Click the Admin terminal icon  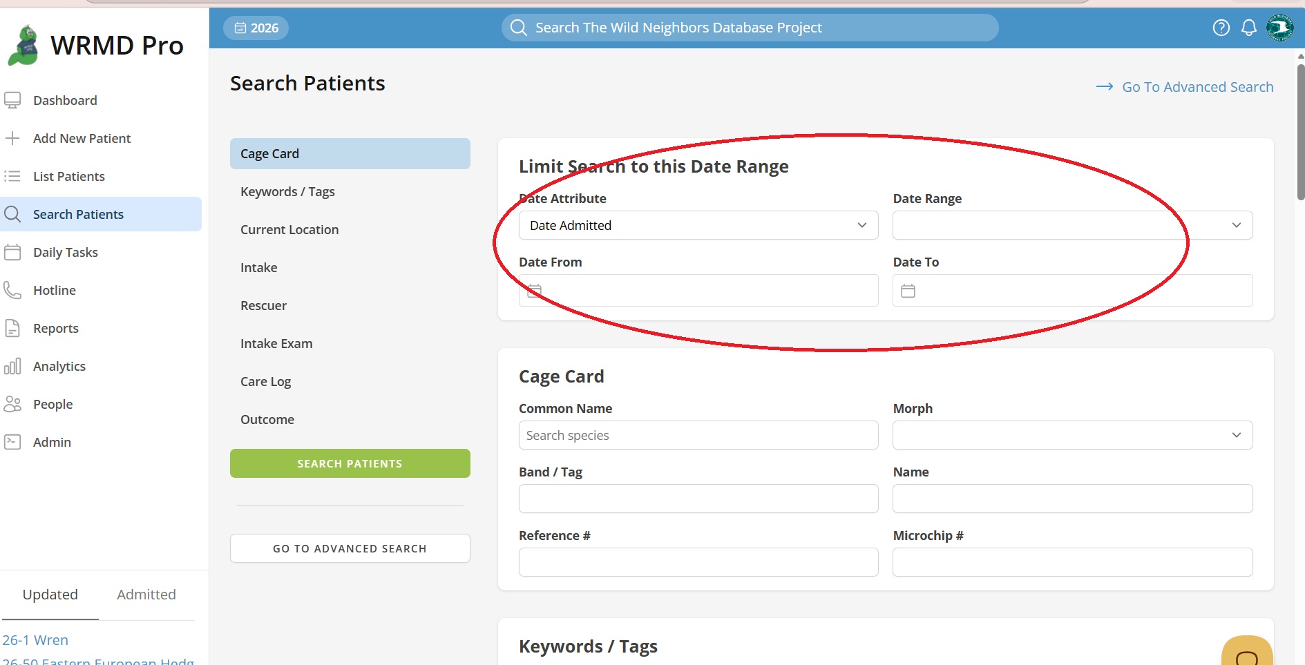12,442
